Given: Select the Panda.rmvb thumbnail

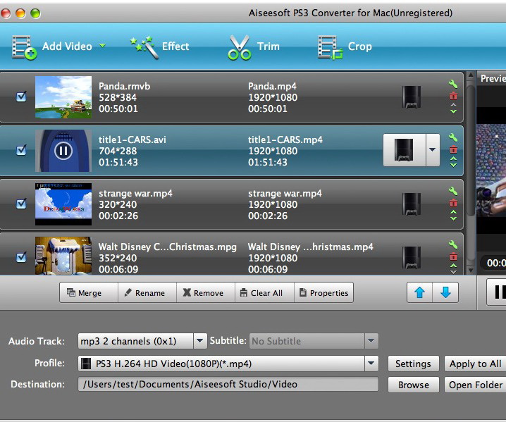Looking at the screenshot, I should pos(63,97).
